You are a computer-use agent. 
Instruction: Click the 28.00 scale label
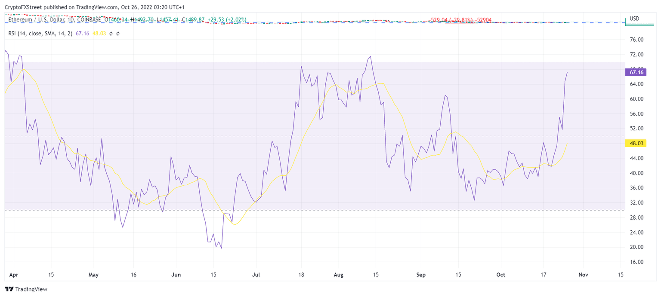click(x=636, y=217)
